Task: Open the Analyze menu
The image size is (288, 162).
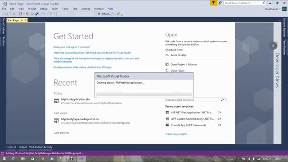Action: (x=85, y=9)
